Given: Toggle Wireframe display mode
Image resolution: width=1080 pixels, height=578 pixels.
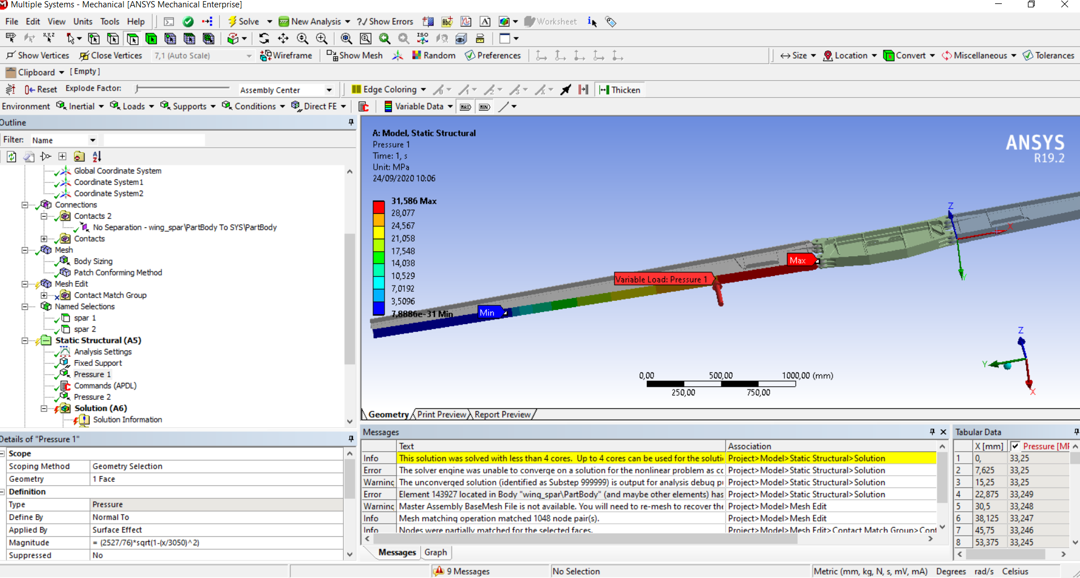Looking at the screenshot, I should (x=286, y=55).
